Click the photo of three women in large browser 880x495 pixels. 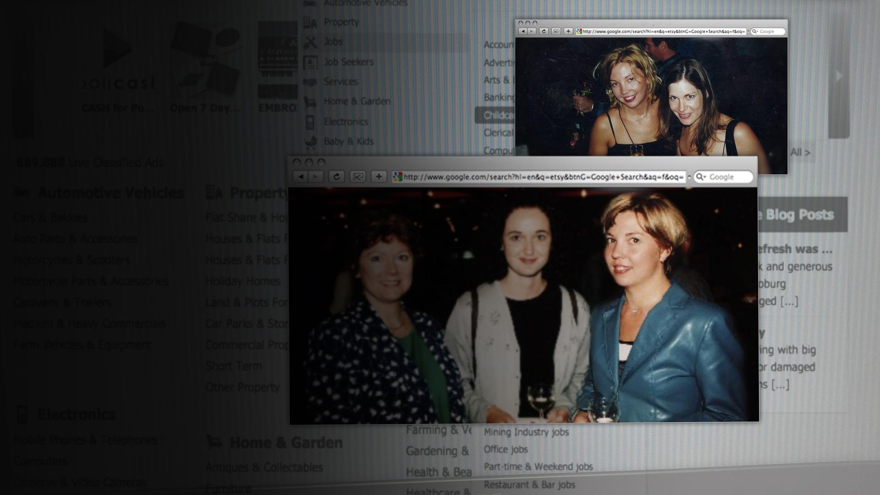point(523,305)
